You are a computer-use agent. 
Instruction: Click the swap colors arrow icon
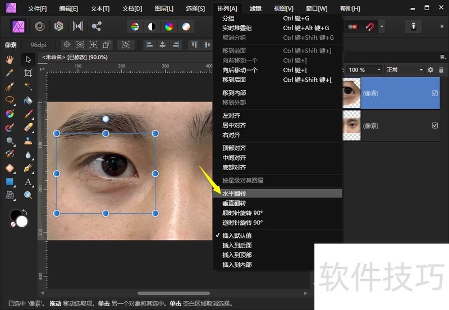[x=25, y=212]
